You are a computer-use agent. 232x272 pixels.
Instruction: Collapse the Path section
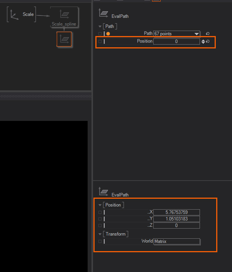tap(100, 26)
